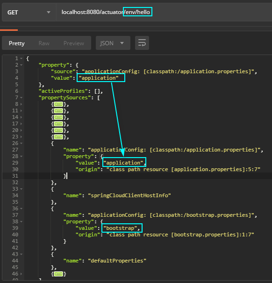Open the GET method dropdown
The height and width of the screenshot is (283, 272).
tap(29, 12)
